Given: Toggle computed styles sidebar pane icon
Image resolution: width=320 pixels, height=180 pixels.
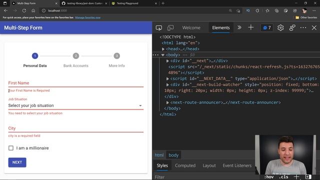Looking at the screenshot, I should [308, 176].
